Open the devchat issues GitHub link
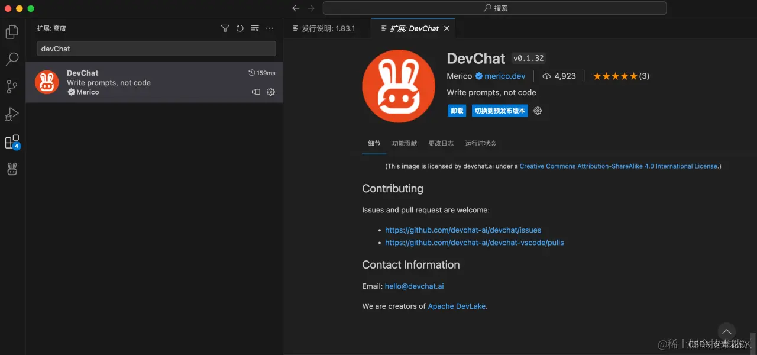 pos(463,230)
